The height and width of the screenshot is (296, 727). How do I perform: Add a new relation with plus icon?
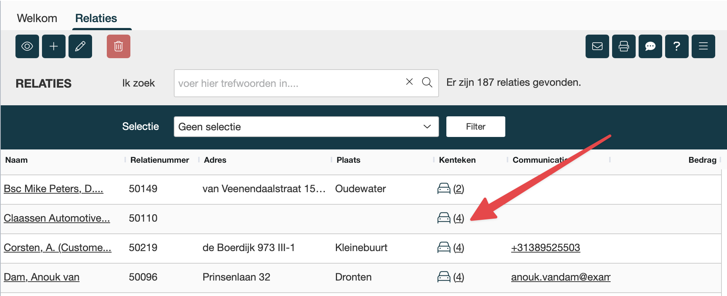click(54, 46)
